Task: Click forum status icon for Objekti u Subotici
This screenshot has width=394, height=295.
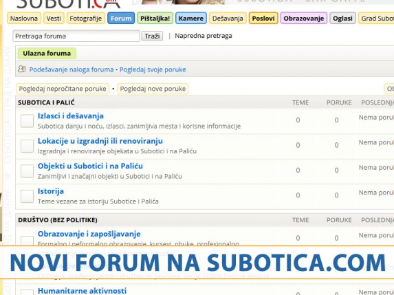Action: 27,171
